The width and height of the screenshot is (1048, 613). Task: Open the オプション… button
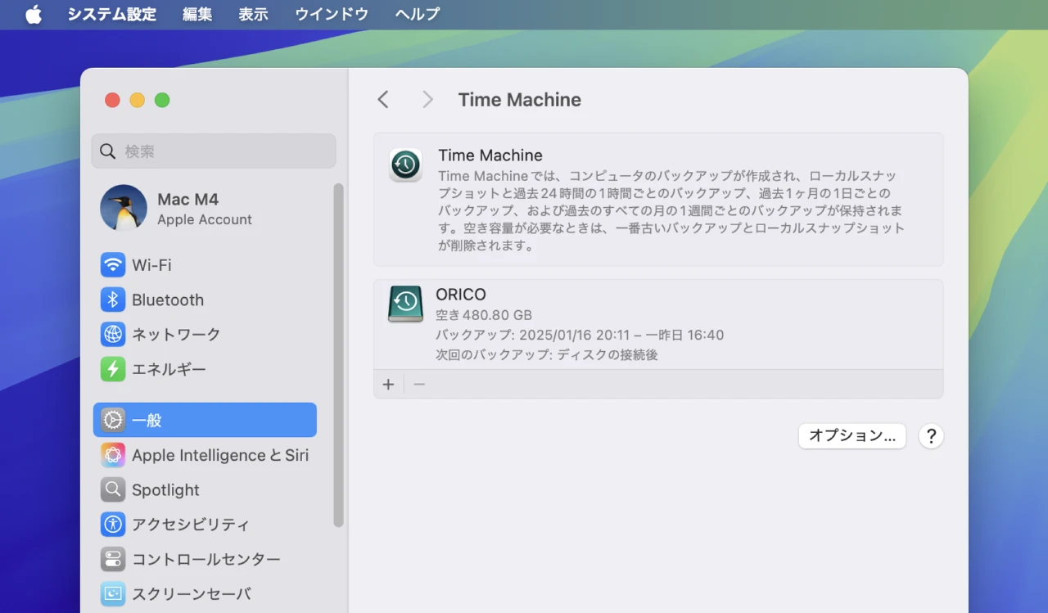(852, 435)
